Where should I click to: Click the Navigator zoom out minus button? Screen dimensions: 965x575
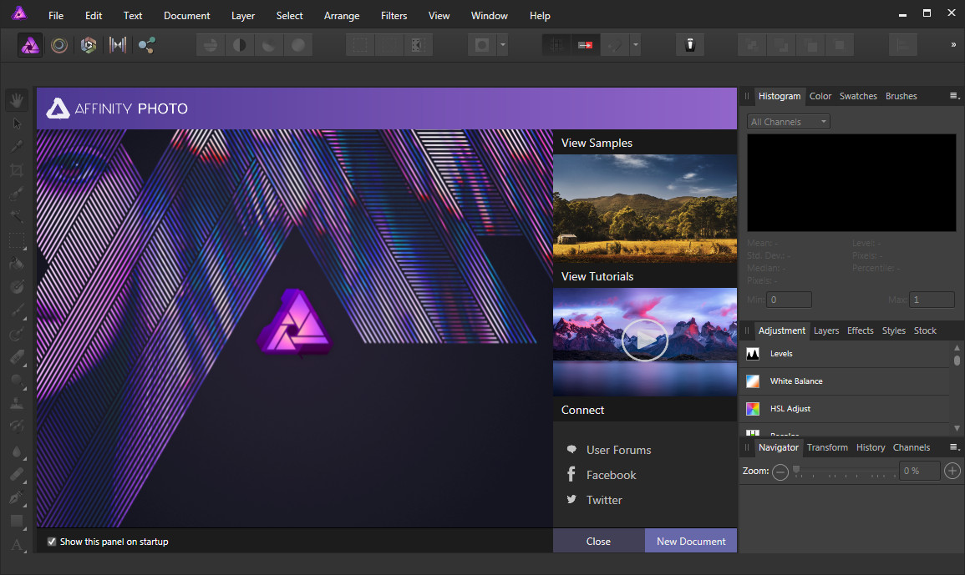click(780, 472)
